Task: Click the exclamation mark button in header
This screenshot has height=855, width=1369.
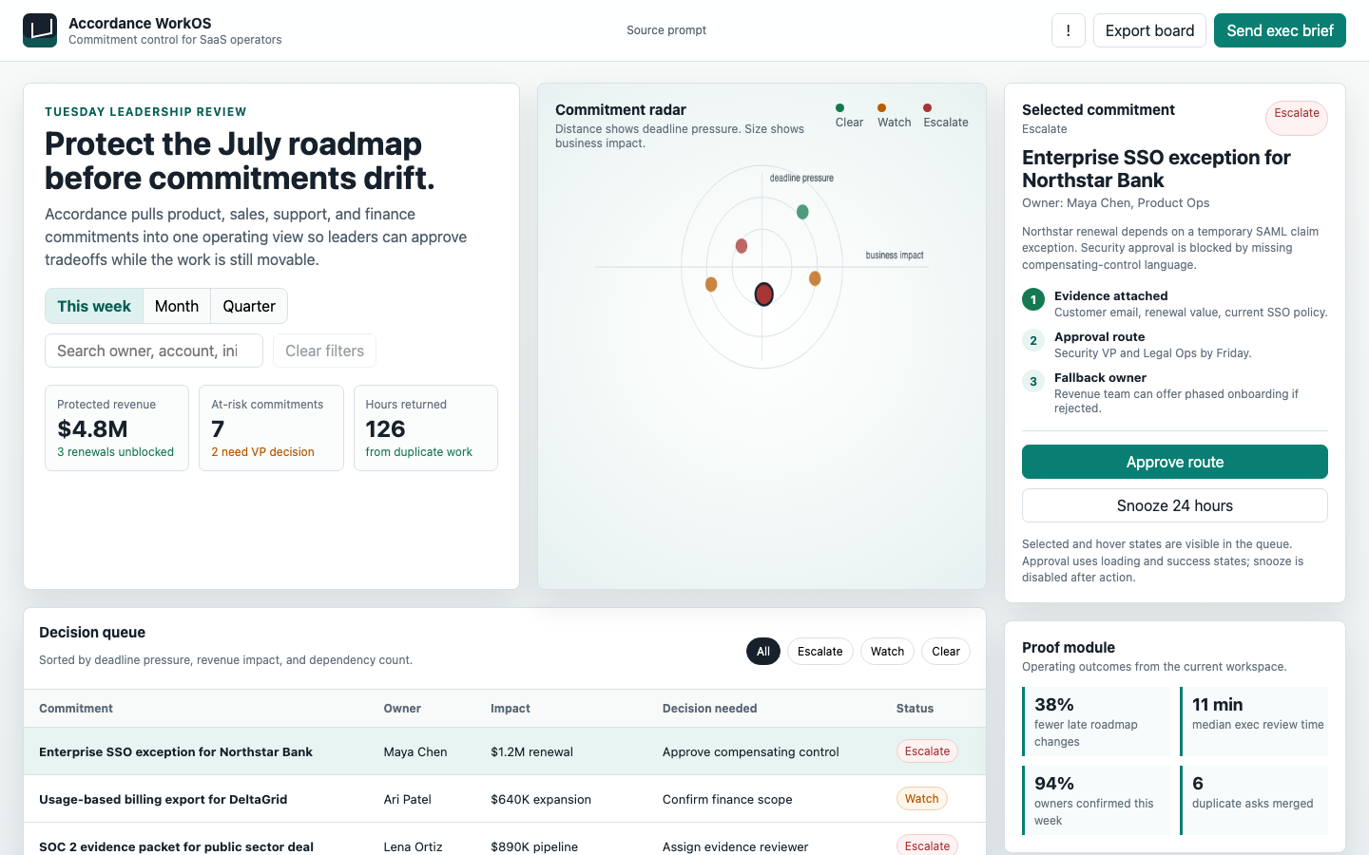Action: (x=1069, y=30)
